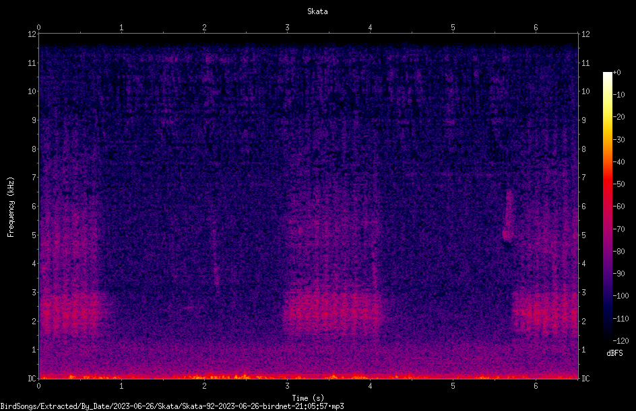Viewport: 636px width, 411px height.
Task: Click the "Time (s)" axis label
Action: pos(308,398)
